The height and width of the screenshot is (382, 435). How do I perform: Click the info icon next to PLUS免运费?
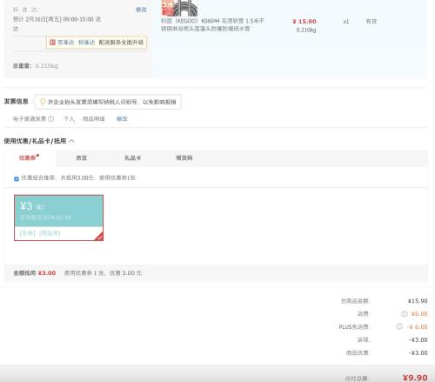(x=399, y=326)
